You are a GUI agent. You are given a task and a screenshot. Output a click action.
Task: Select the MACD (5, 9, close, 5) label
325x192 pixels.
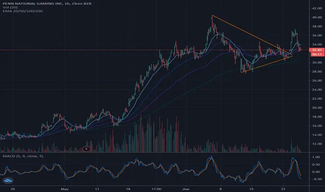[x=23, y=156]
